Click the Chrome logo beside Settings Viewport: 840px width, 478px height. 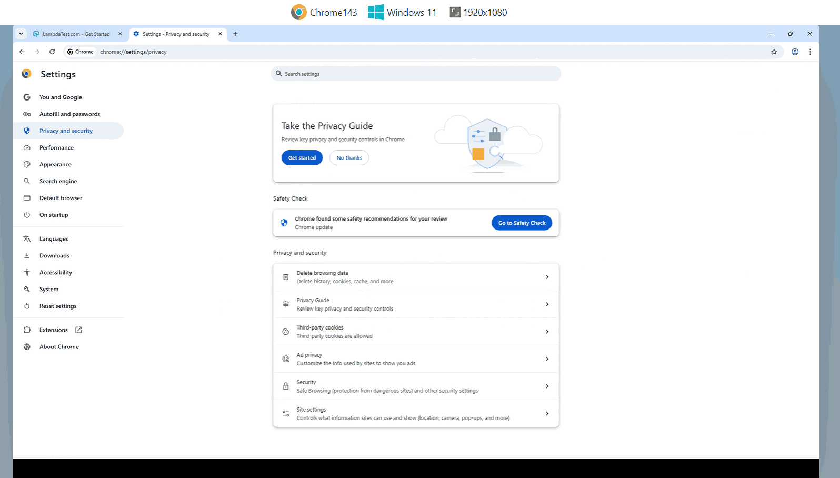(26, 74)
